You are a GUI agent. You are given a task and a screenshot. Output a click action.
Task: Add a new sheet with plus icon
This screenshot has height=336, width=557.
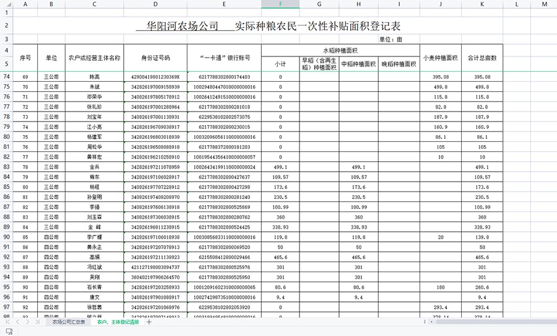[149, 322]
